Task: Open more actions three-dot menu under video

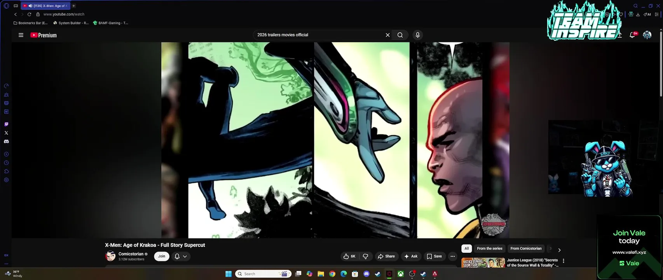Action: click(452, 256)
